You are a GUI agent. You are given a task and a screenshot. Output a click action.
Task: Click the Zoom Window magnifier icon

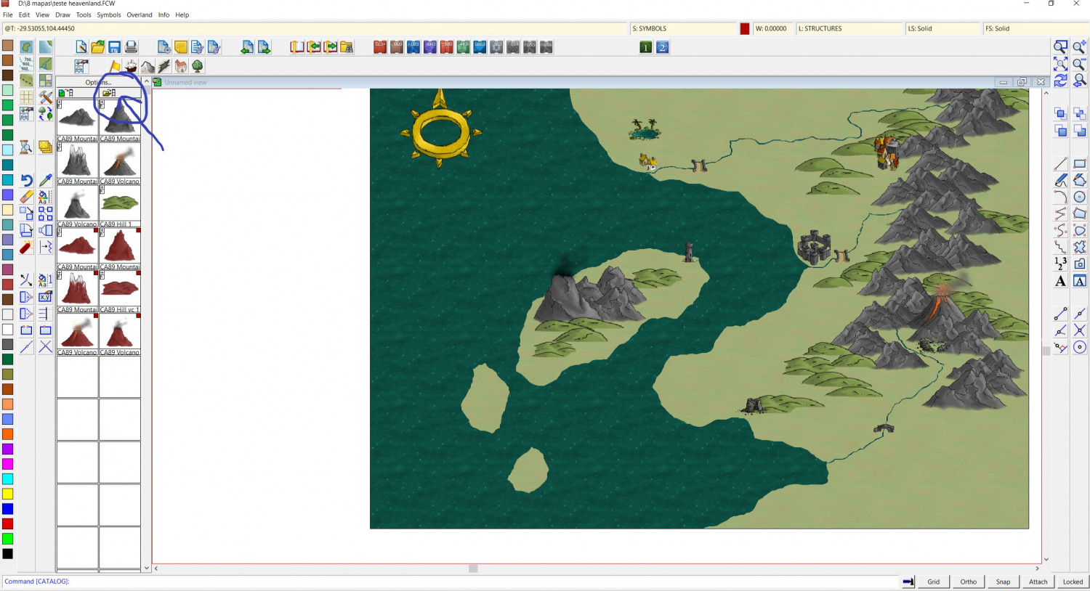tap(1060, 47)
